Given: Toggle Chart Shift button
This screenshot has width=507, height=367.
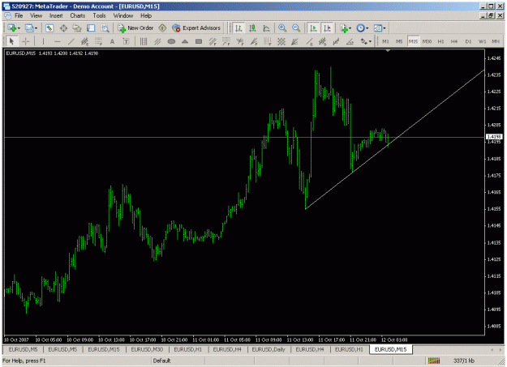Looking at the screenshot, I should pyautogui.click(x=327, y=28).
